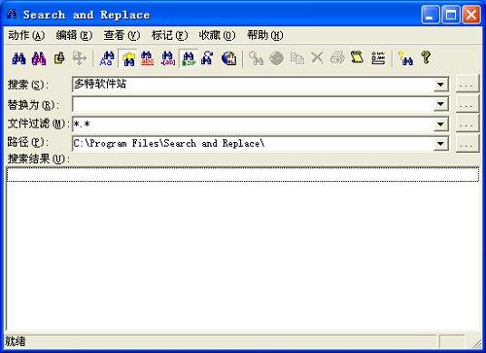Click the grayed printer icon

point(337,58)
